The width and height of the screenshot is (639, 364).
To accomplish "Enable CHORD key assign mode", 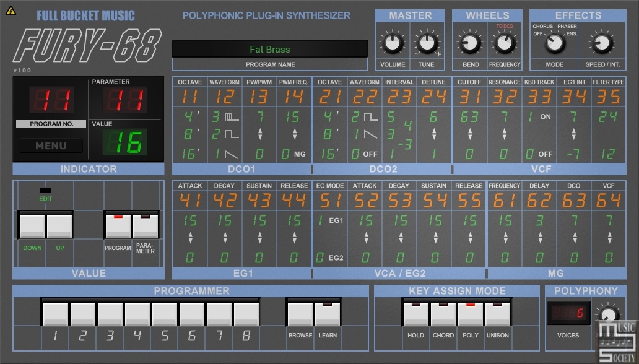I will pos(443,314).
